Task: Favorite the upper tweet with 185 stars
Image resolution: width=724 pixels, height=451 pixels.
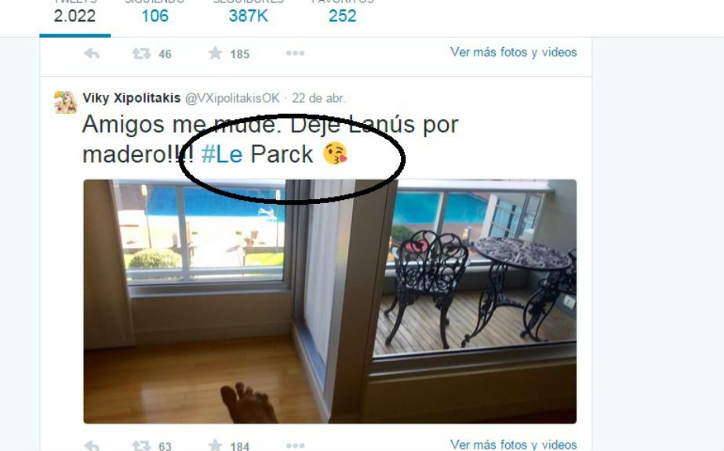Action: click(215, 53)
